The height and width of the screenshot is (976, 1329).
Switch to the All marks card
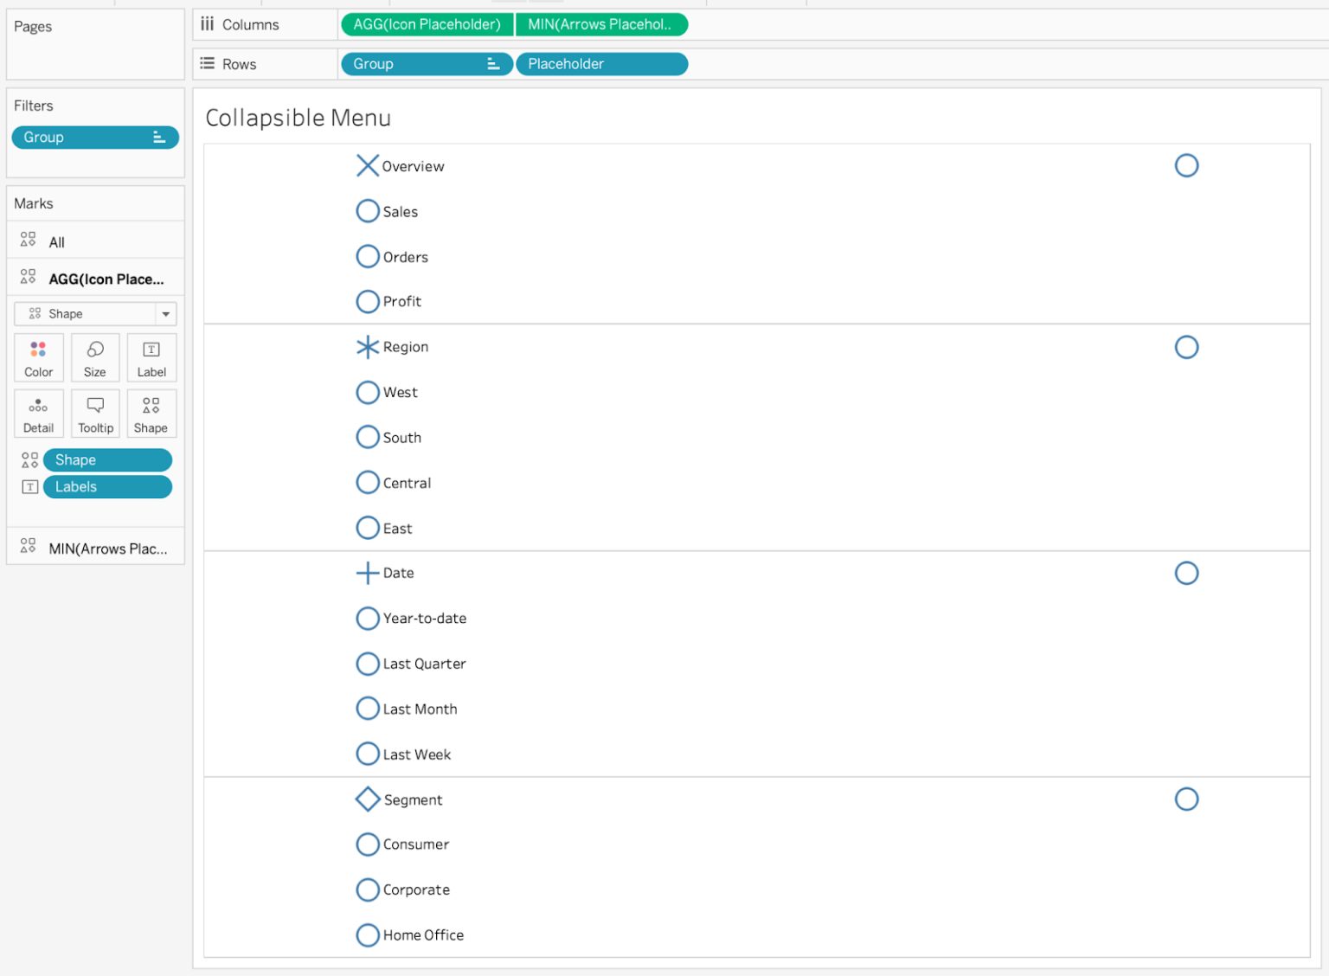(55, 241)
